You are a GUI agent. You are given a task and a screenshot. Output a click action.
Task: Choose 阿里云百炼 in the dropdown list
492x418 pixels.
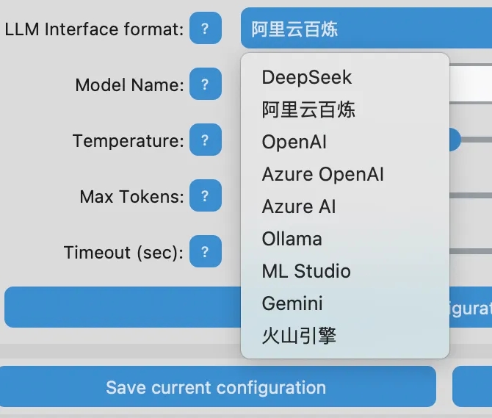(x=345, y=109)
